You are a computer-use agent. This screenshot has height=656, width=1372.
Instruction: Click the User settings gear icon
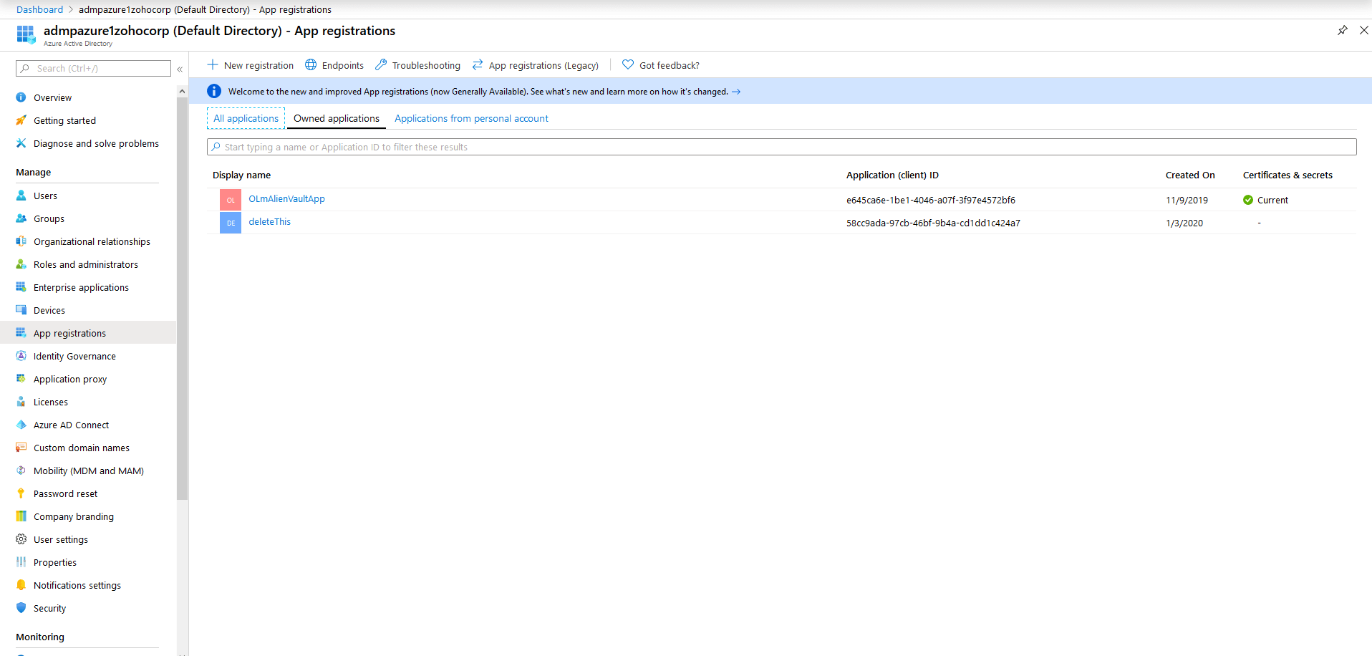coord(21,539)
